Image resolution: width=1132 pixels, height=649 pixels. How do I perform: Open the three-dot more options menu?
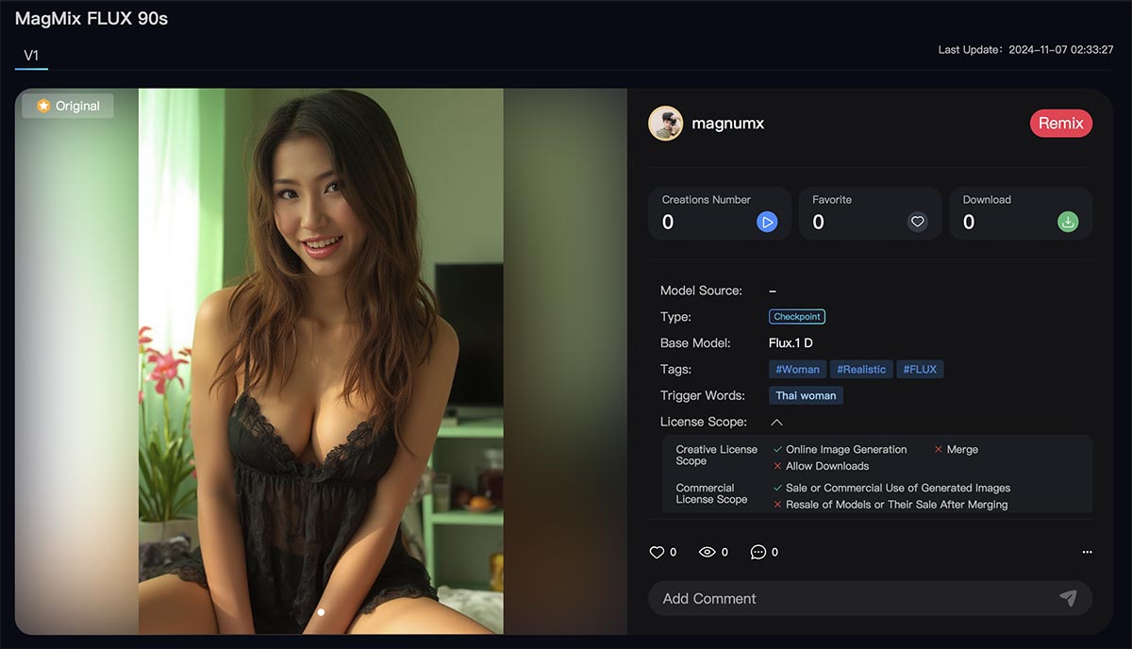[1087, 553]
